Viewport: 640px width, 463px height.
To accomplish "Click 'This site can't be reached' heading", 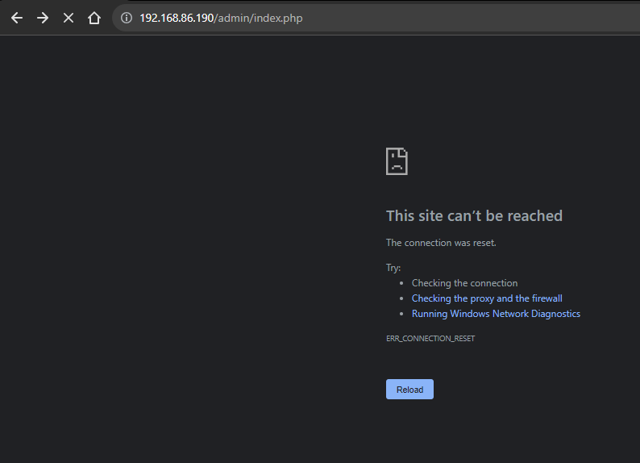I will point(474,215).
